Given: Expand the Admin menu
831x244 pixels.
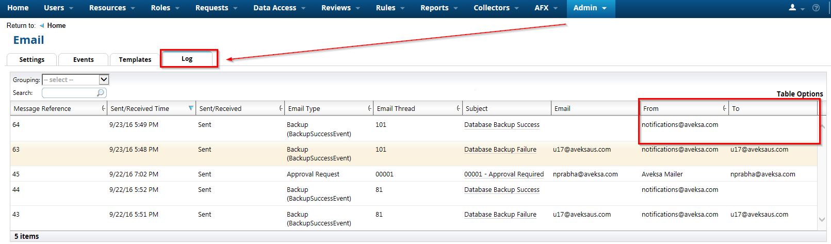Looking at the screenshot, I should click(x=590, y=8).
